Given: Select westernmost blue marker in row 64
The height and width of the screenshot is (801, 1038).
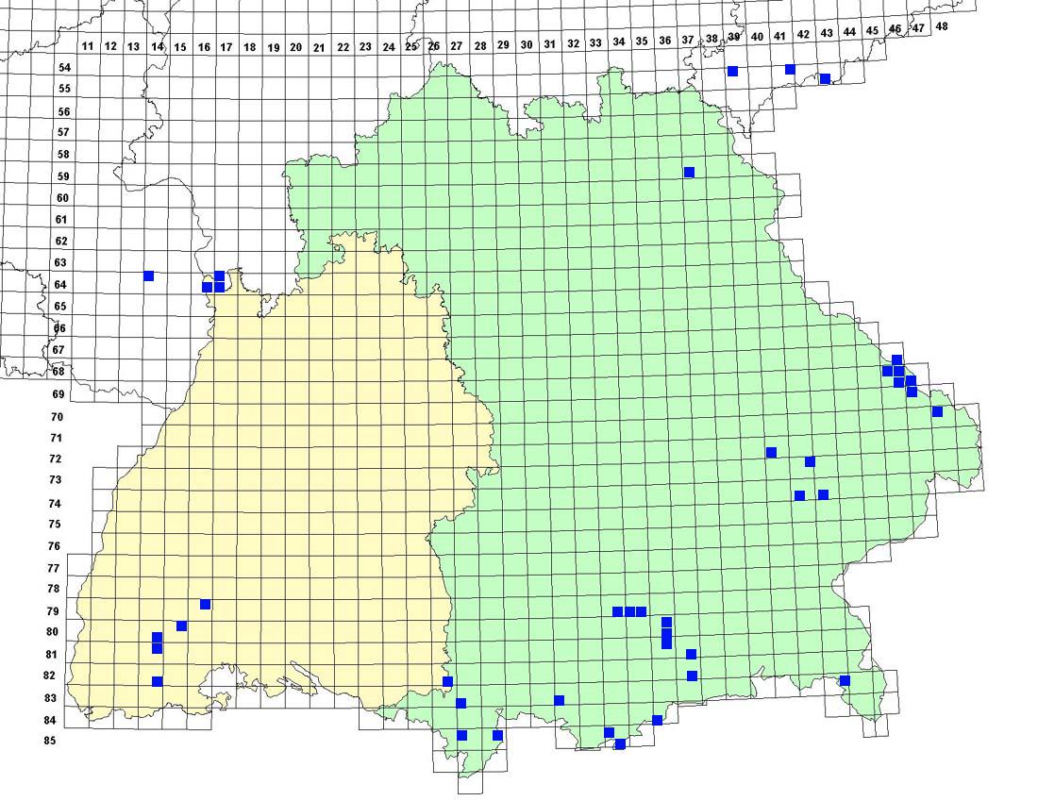Looking at the screenshot, I should pos(148,275).
